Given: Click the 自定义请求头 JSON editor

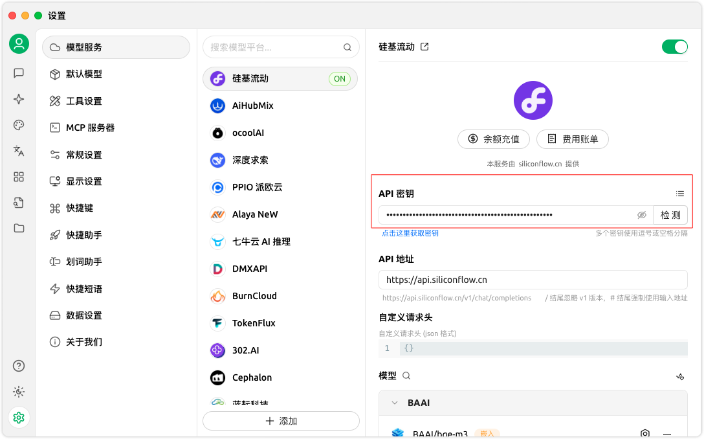Looking at the screenshot, I should (533, 348).
